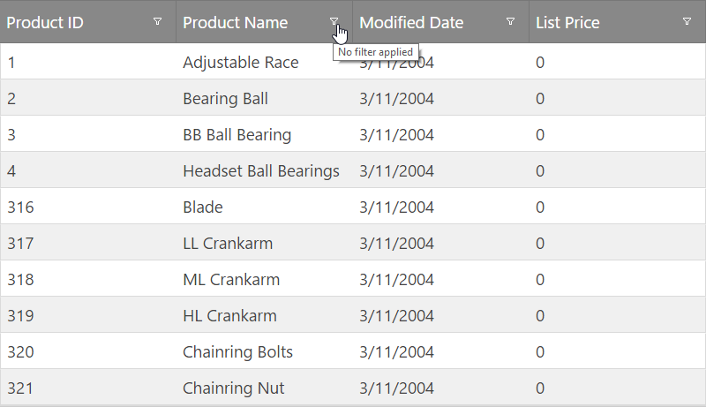The width and height of the screenshot is (706, 407).
Task: Click the ML Crankarm cell
Action: click(231, 280)
